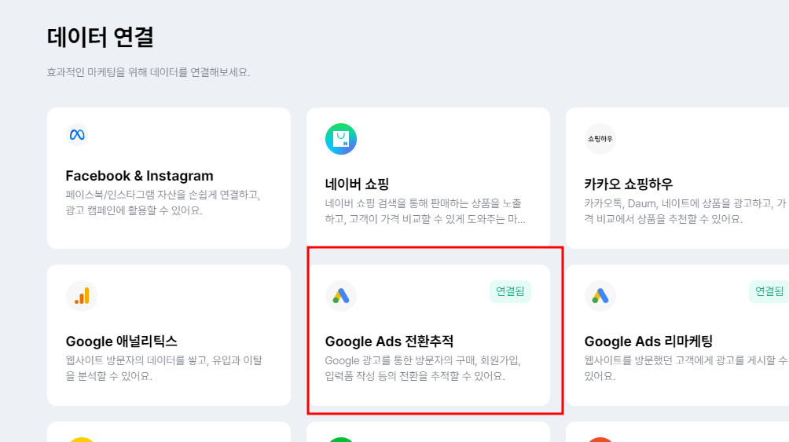Click the 데이터 연결 page heading

tap(100, 37)
